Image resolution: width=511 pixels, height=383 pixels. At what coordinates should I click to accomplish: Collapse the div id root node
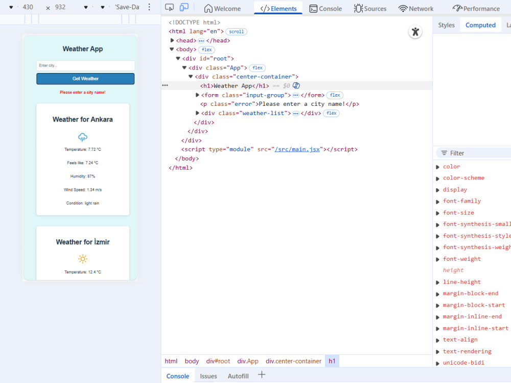(x=178, y=58)
